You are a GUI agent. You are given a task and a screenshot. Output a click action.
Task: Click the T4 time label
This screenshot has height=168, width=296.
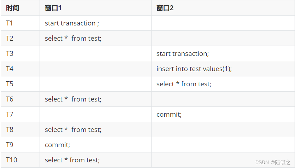tap(10, 69)
